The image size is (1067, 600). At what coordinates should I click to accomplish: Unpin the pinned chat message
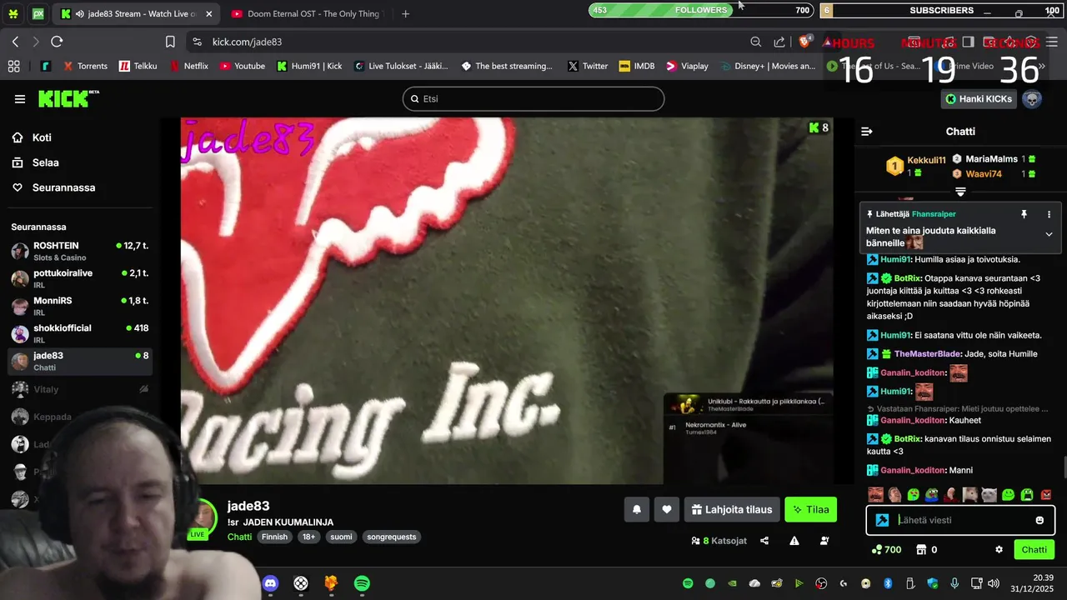point(1024,214)
